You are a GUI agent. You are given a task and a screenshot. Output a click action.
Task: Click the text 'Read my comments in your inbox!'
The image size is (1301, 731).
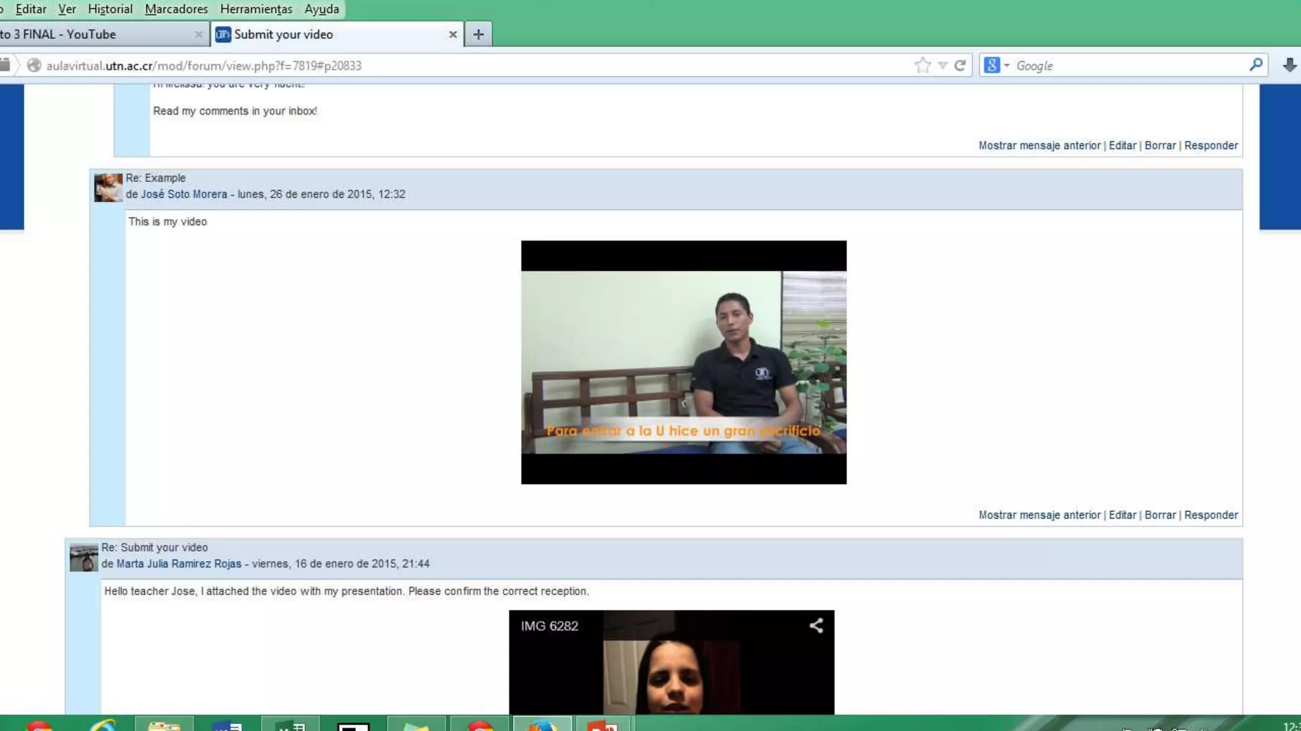pos(235,111)
